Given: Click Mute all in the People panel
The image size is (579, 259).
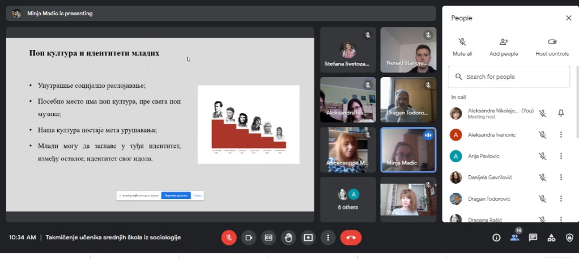Looking at the screenshot, I should pyautogui.click(x=462, y=46).
